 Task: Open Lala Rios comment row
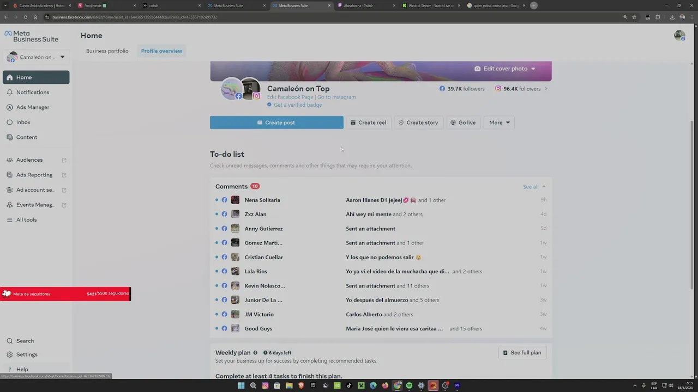coord(381,272)
